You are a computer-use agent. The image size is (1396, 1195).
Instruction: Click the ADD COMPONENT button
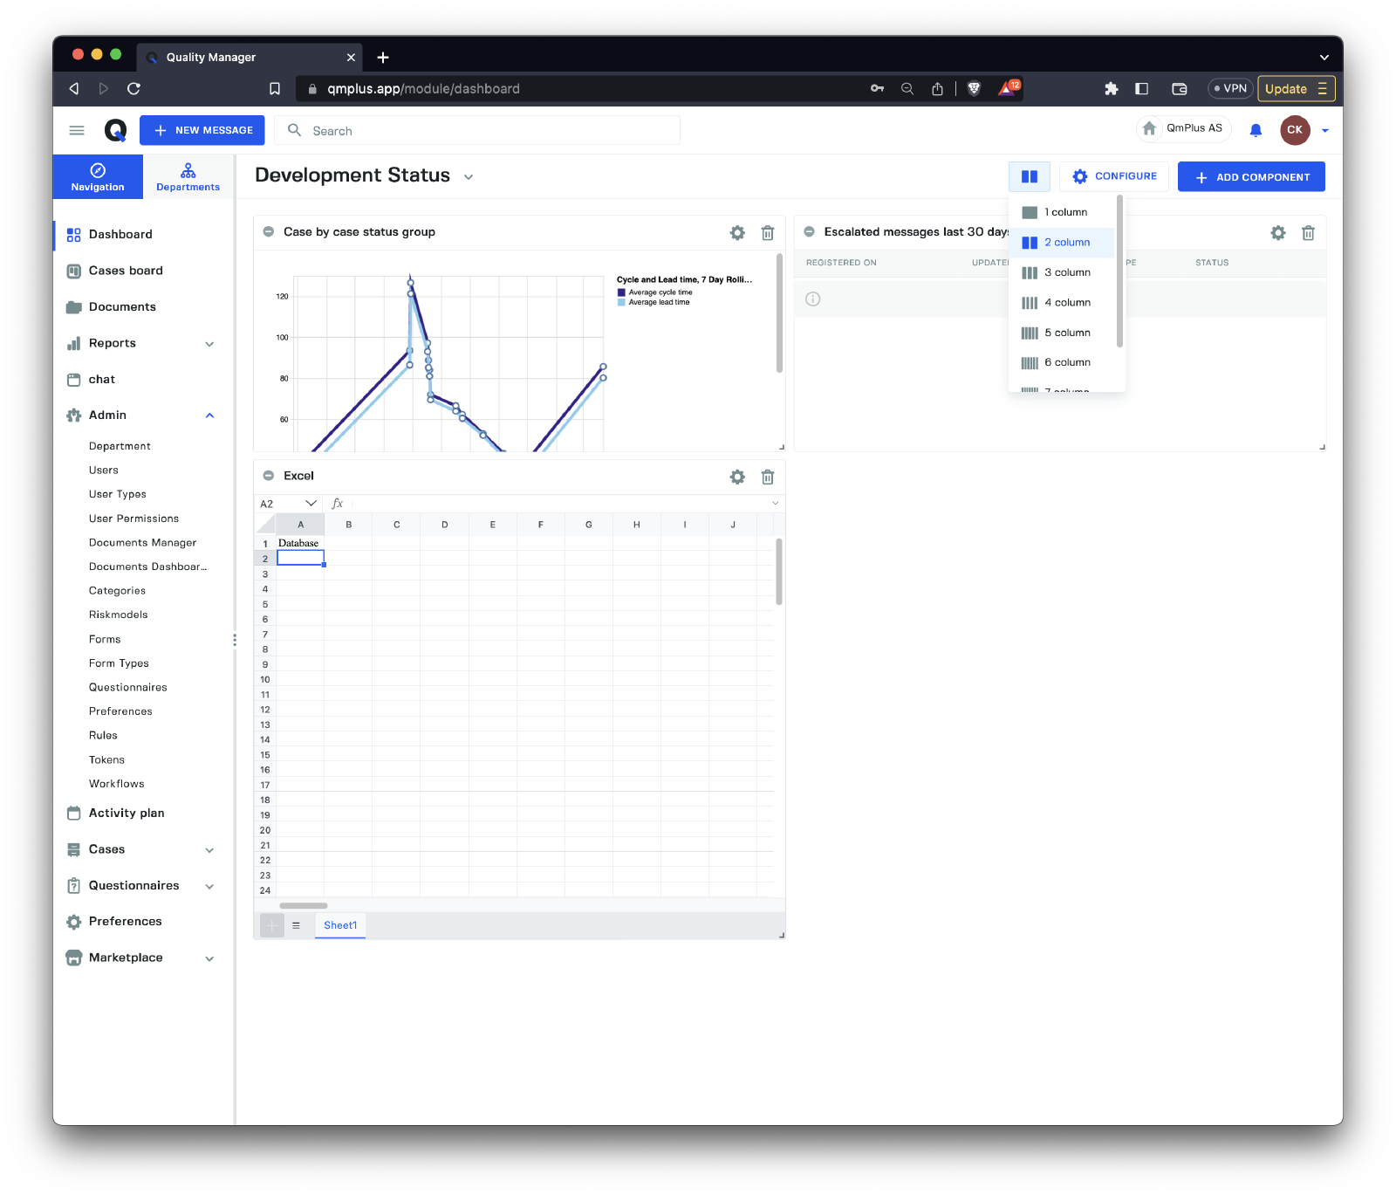(1251, 176)
